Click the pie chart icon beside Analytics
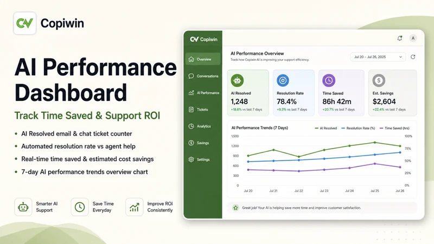 (191, 126)
